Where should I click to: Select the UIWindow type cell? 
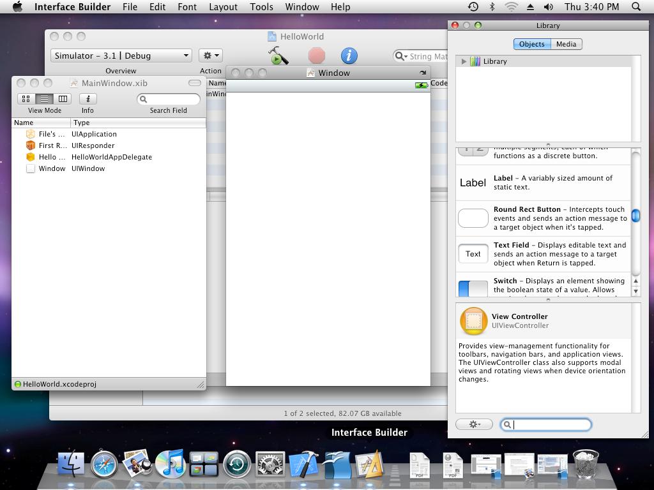(x=88, y=168)
